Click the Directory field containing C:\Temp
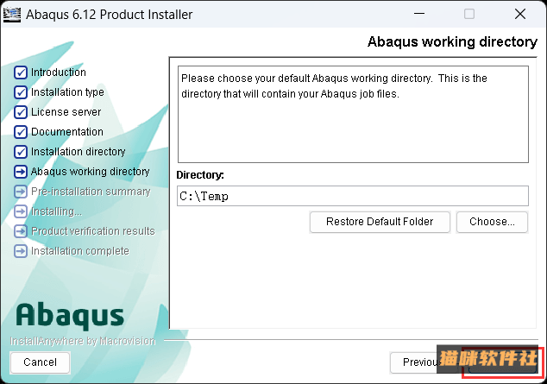The image size is (547, 384). (353, 196)
